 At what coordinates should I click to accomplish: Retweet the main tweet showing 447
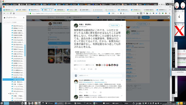point(82,69)
